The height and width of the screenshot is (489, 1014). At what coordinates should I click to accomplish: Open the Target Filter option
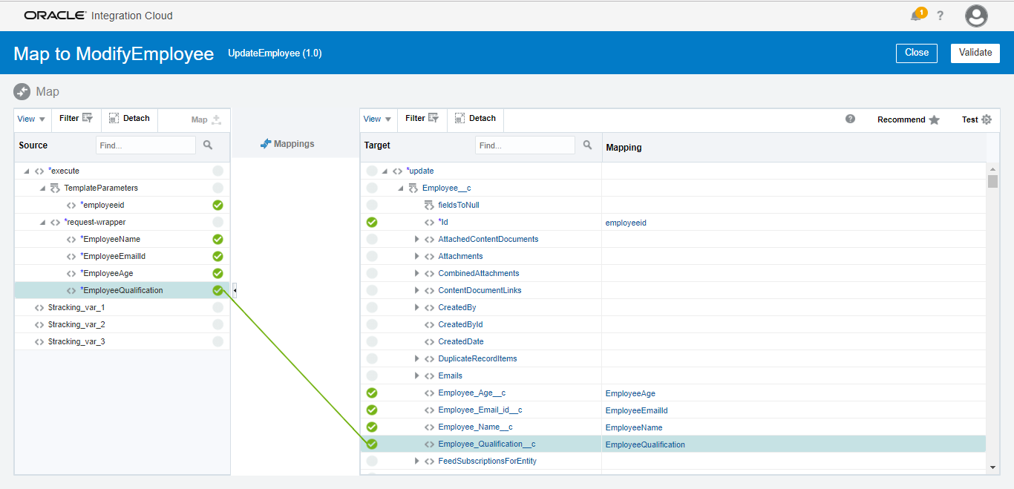click(x=422, y=119)
